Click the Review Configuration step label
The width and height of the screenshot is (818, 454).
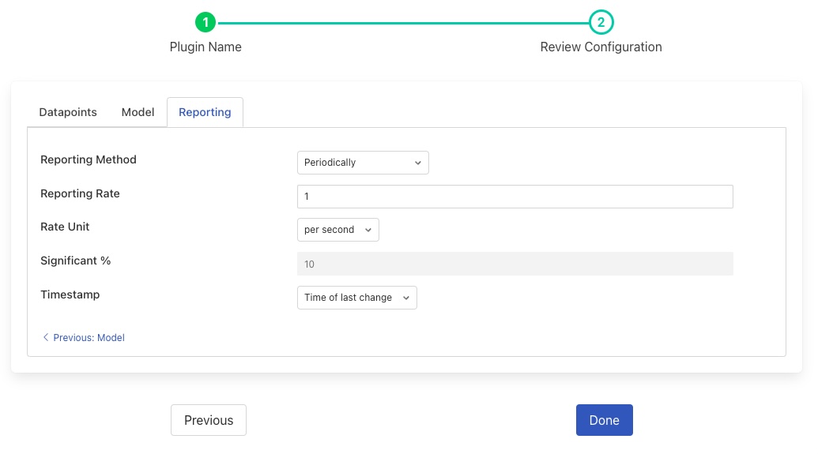601,47
